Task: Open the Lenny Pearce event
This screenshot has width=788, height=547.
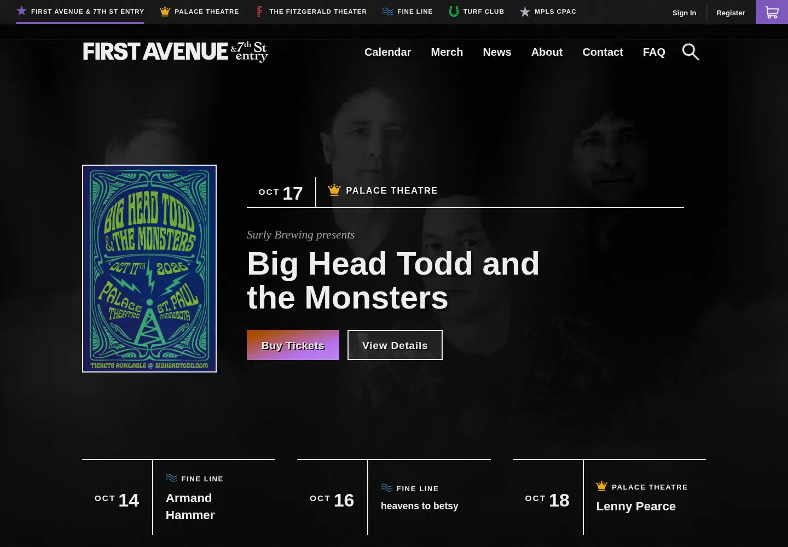Action: pyautogui.click(x=636, y=506)
